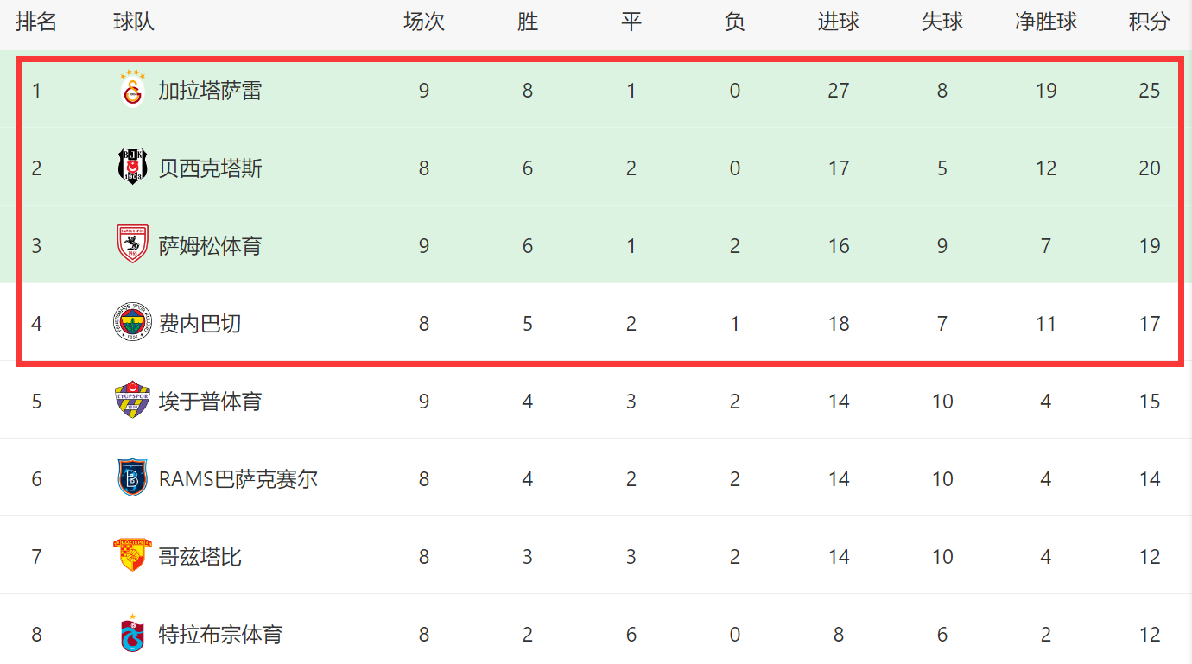Click the Galatasaray team logo
Viewport: 1192px width, 664px height.
click(x=133, y=89)
